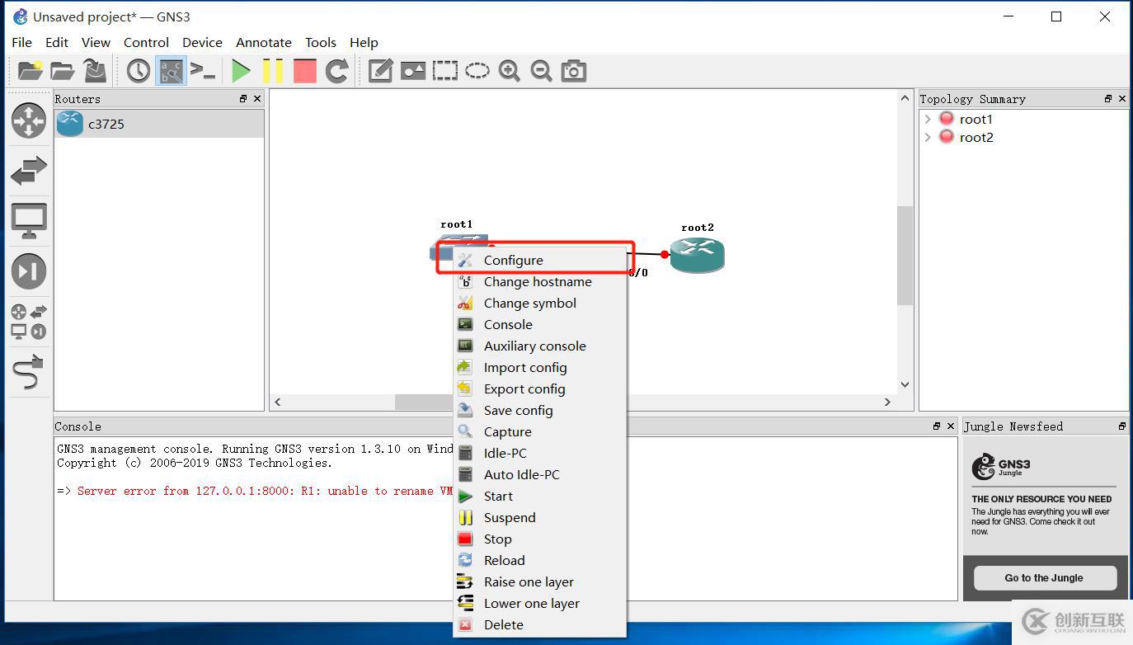The height and width of the screenshot is (645, 1133).
Task: Click the Add a note toolbar icon
Action: (380, 72)
